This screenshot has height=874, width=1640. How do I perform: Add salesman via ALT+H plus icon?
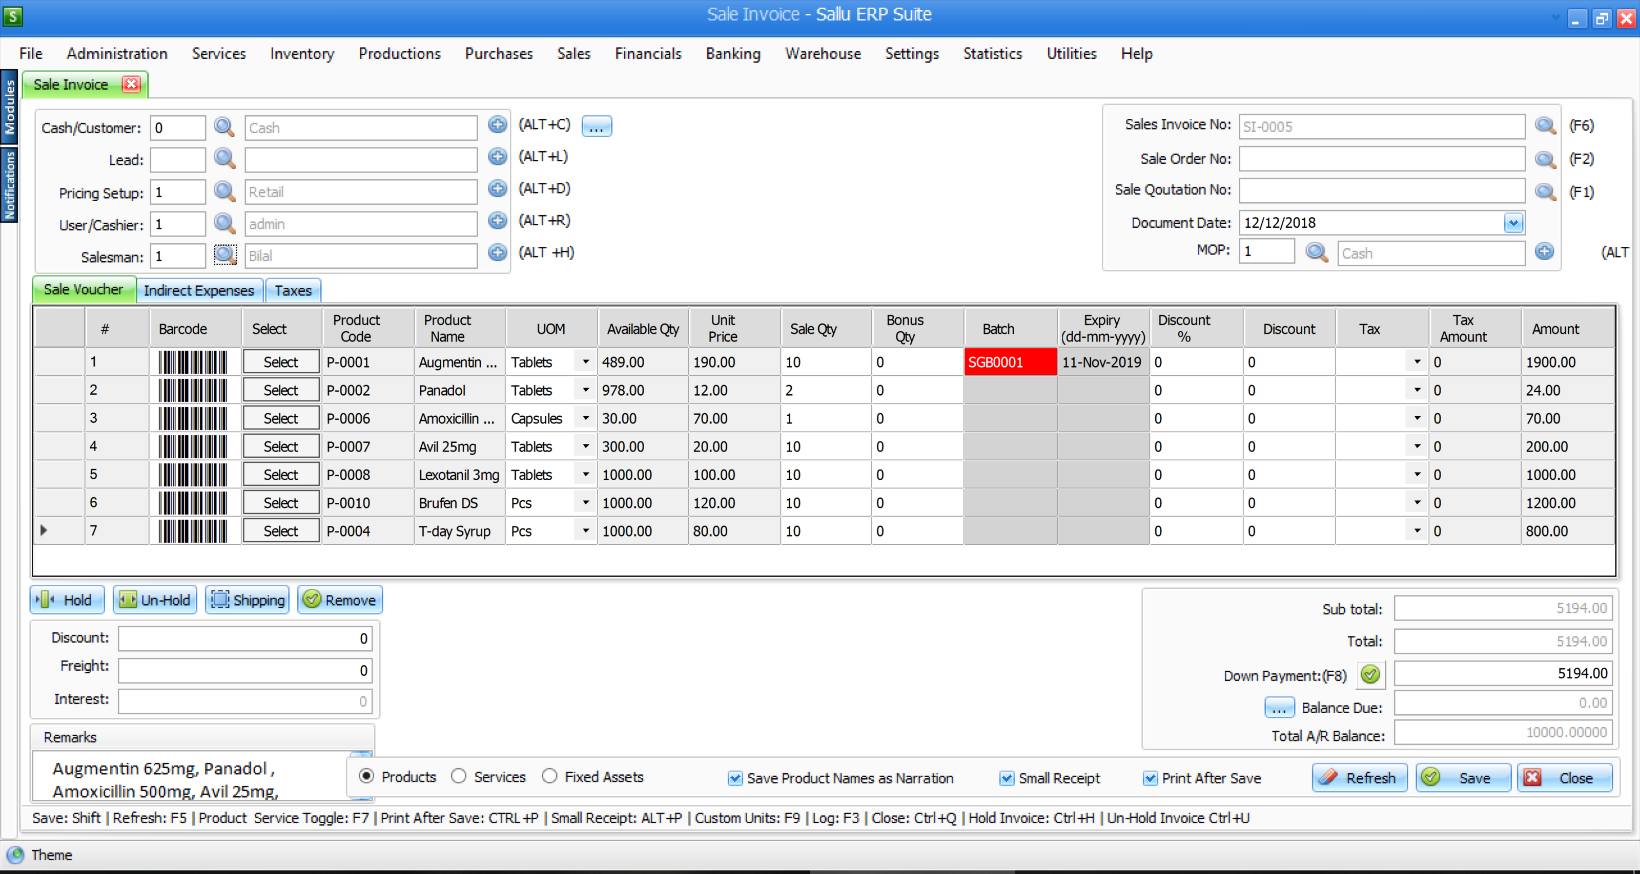(x=497, y=252)
